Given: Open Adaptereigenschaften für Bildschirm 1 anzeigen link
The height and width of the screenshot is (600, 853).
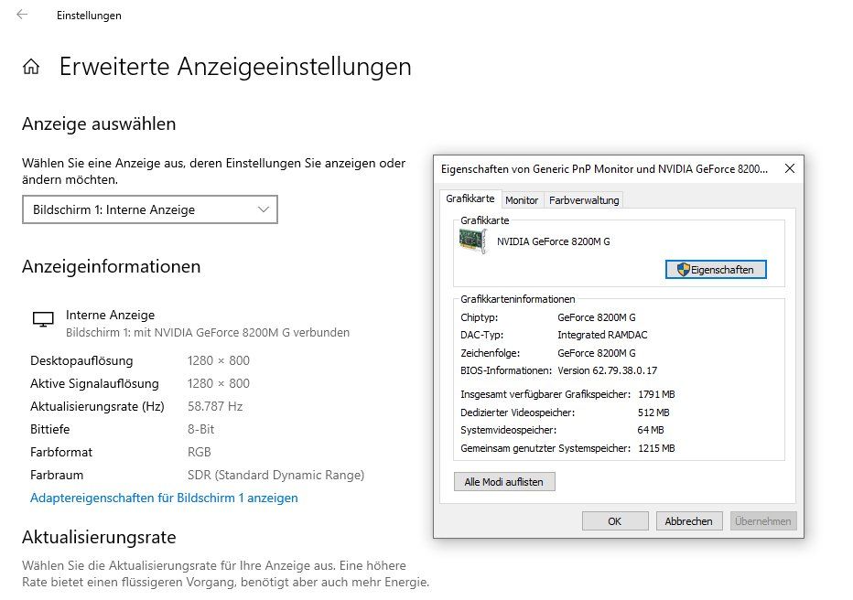Looking at the screenshot, I should click(x=165, y=498).
